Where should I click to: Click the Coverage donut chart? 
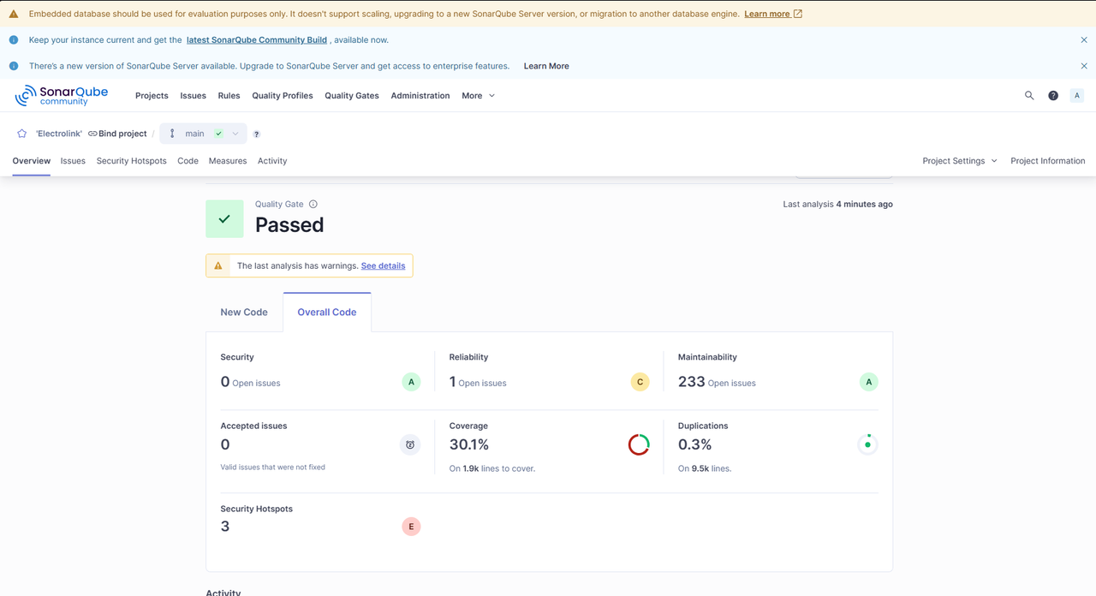tap(639, 444)
